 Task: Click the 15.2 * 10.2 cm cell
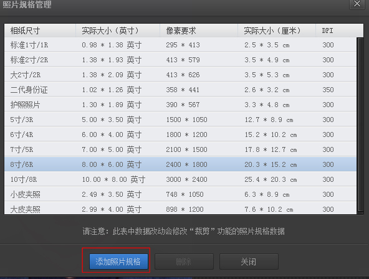[x=271, y=135]
